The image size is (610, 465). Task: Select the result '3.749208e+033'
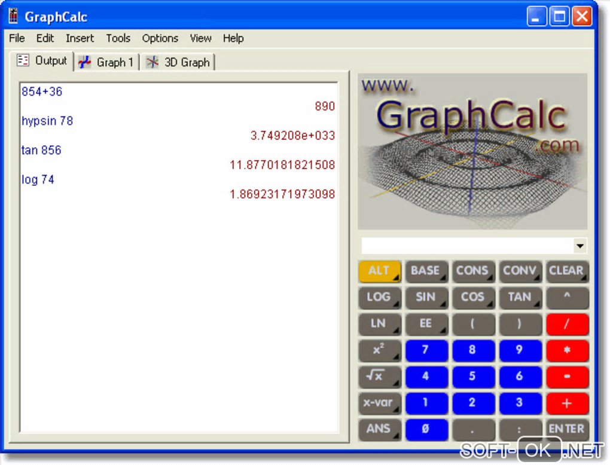point(292,136)
